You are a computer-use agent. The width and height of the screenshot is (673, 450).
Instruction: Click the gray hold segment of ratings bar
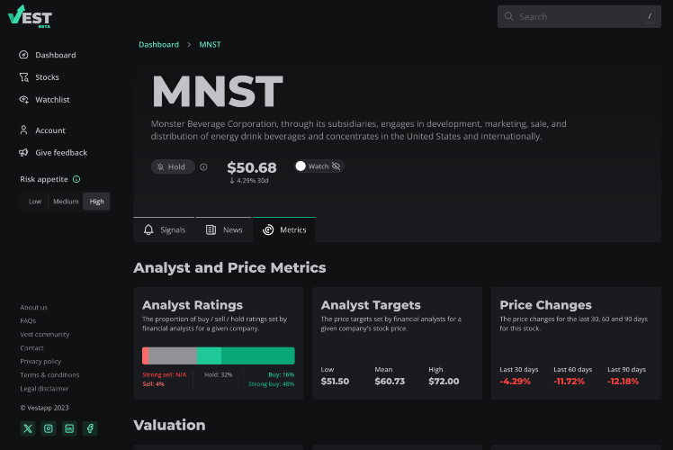pos(173,355)
